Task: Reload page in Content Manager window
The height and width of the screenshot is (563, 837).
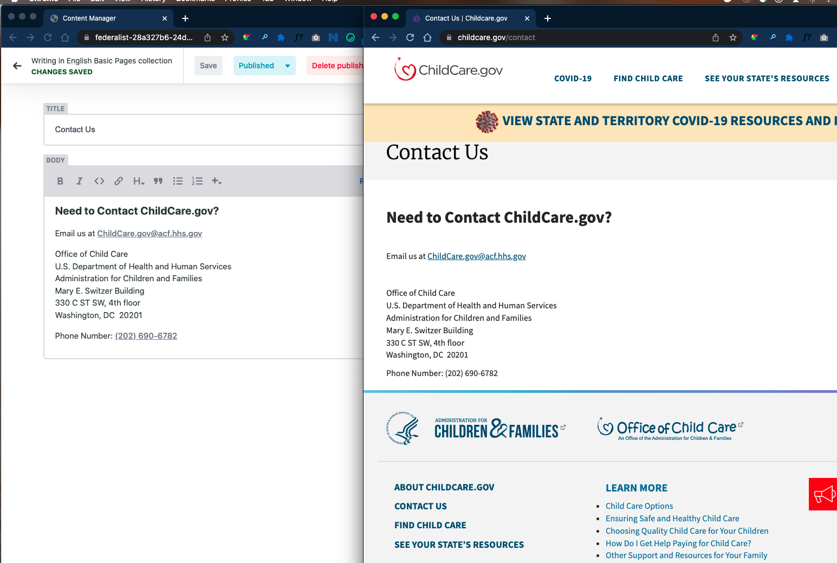Action: (x=48, y=37)
